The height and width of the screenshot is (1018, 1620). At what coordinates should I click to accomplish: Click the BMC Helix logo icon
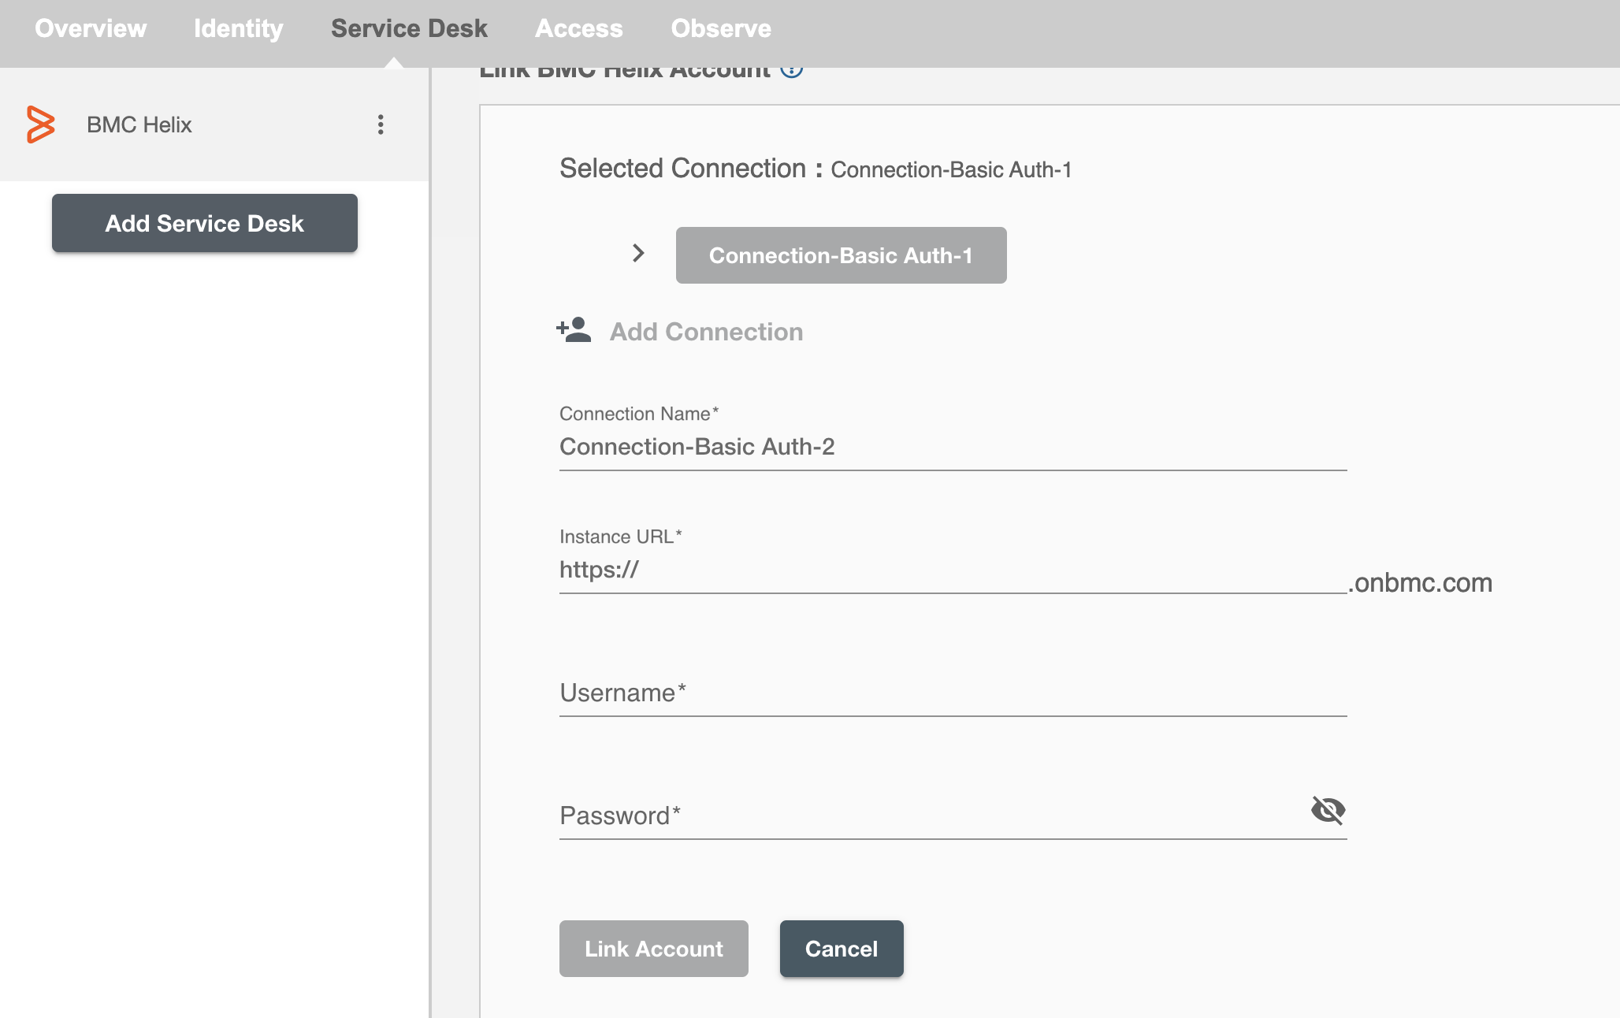(41, 124)
